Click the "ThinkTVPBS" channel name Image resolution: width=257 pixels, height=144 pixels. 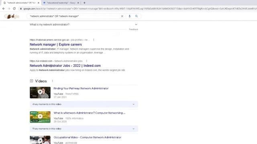point(72,94)
